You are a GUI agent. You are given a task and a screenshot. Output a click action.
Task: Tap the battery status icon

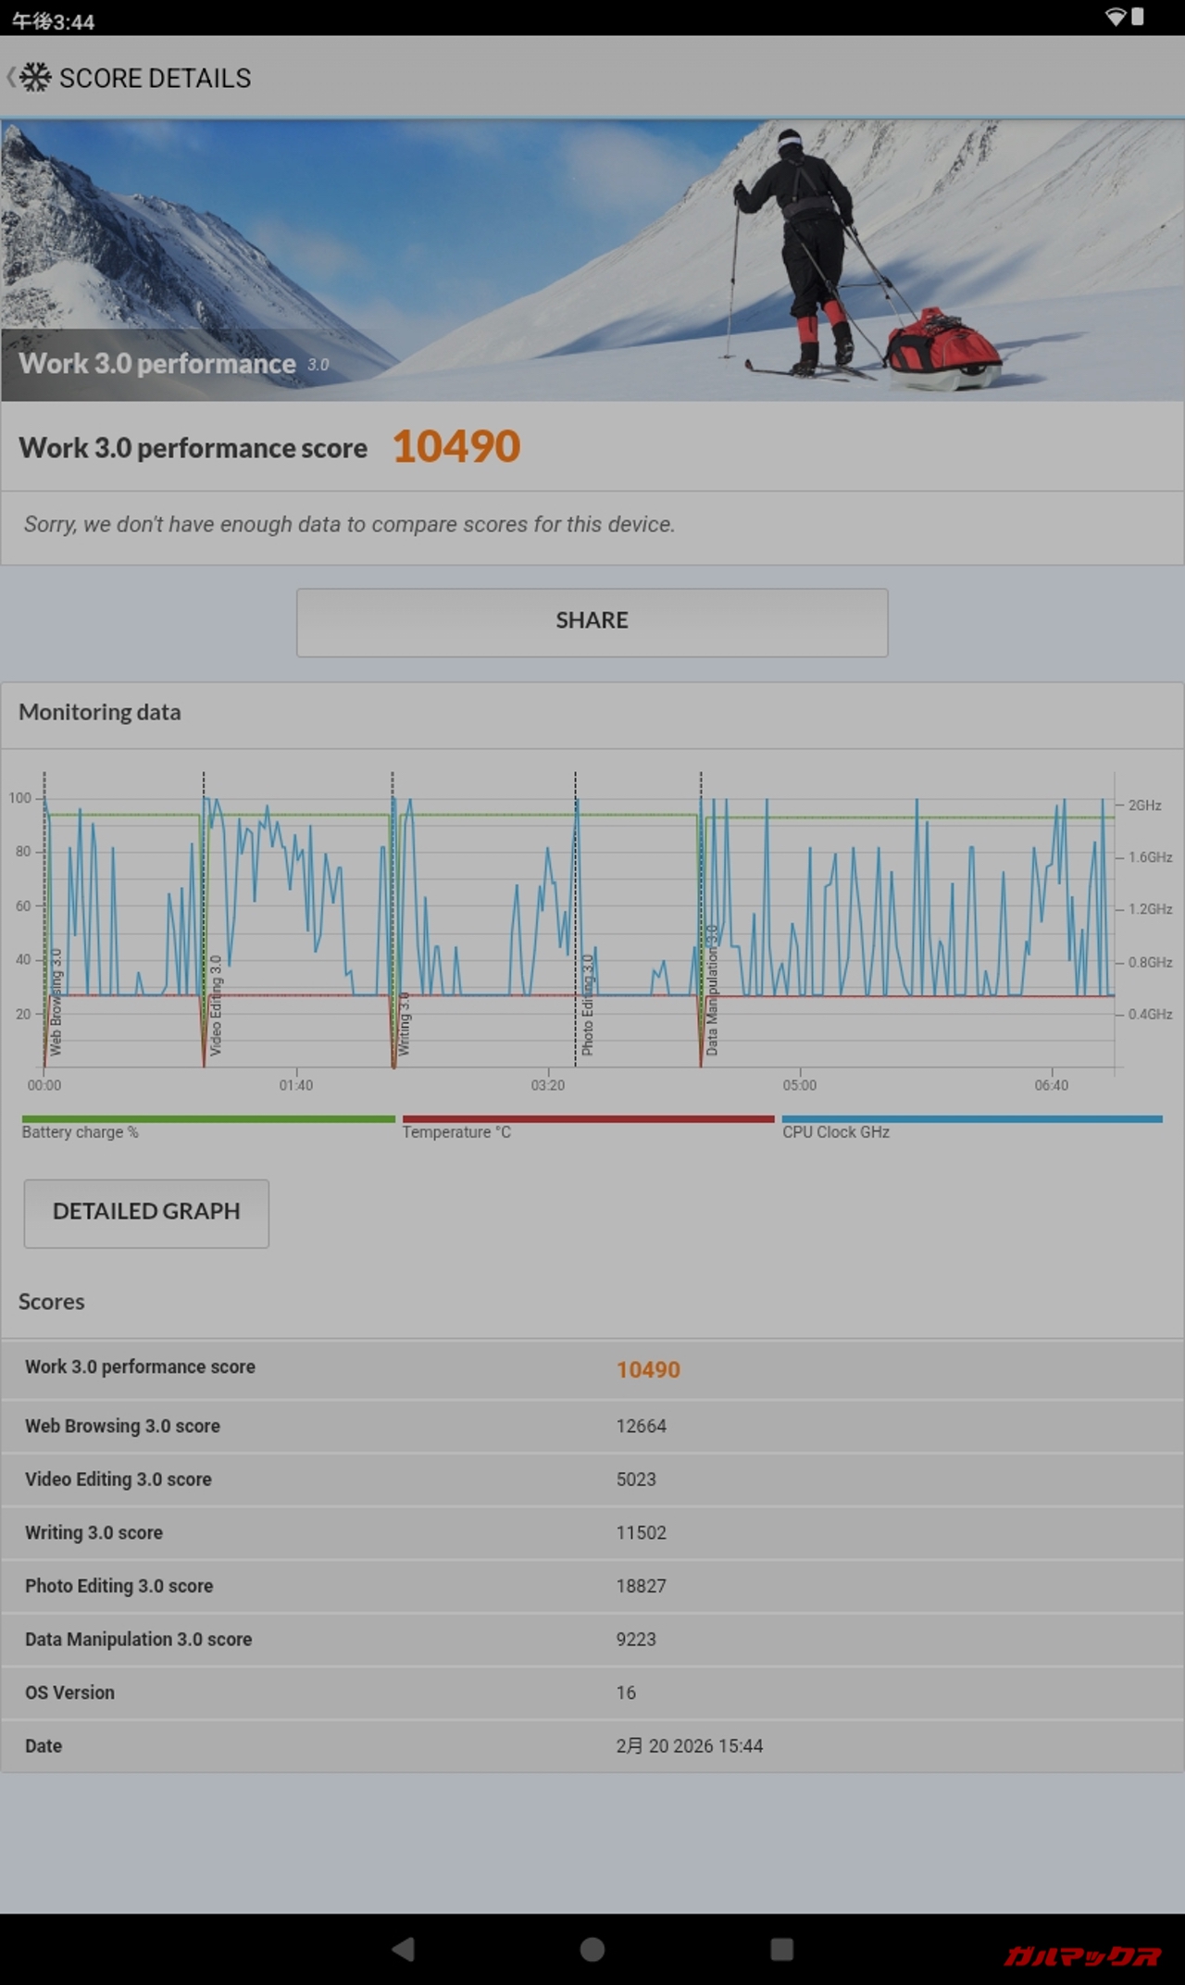[x=1138, y=18]
